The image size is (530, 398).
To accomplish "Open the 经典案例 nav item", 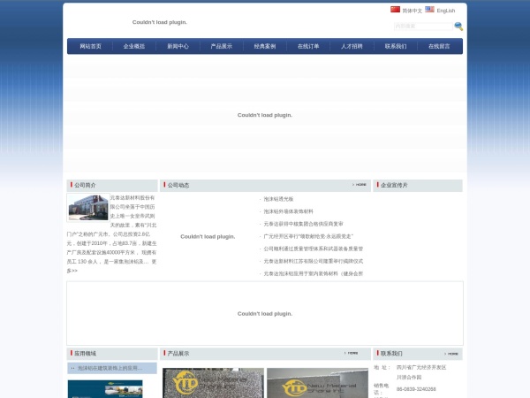I will [x=265, y=46].
